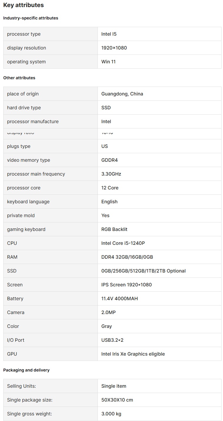The width and height of the screenshot is (223, 421).
Task: Click the SSD optional capacities value
Action: pos(143,271)
